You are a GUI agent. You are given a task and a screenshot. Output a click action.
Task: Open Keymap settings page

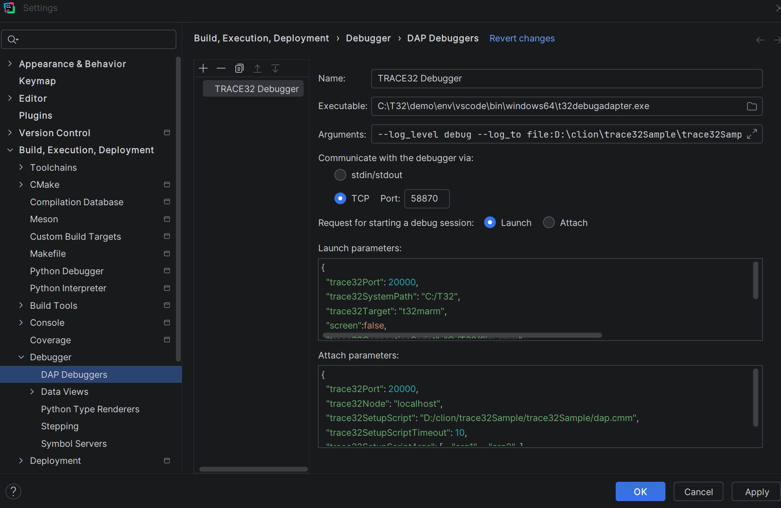(37, 81)
